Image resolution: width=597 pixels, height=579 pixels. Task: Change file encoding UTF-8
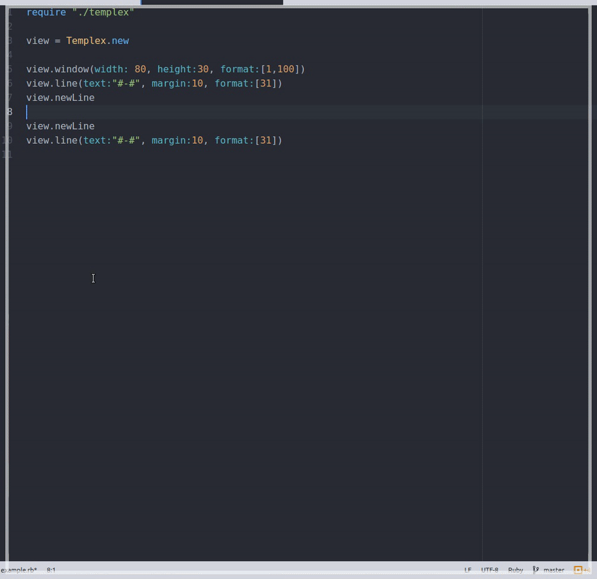click(x=489, y=570)
